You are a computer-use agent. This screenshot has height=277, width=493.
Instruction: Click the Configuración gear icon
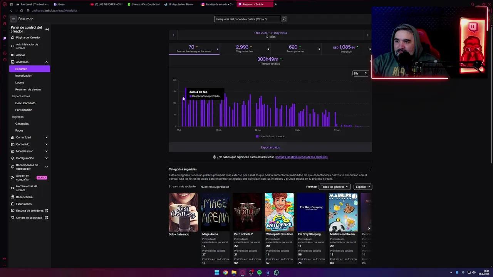point(13,158)
